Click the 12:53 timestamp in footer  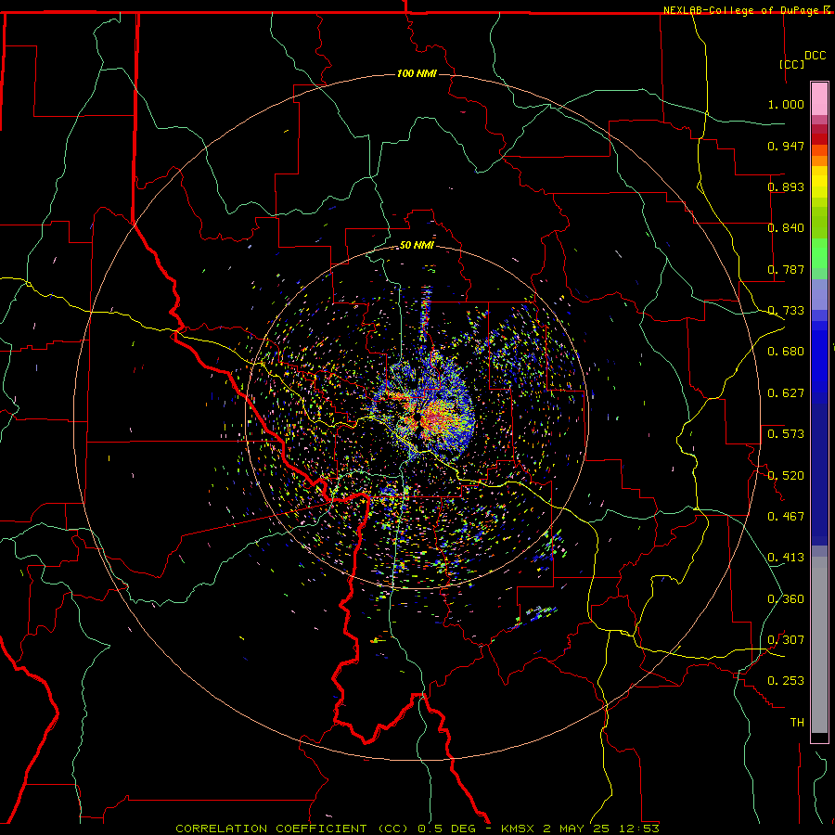pyautogui.click(x=639, y=829)
